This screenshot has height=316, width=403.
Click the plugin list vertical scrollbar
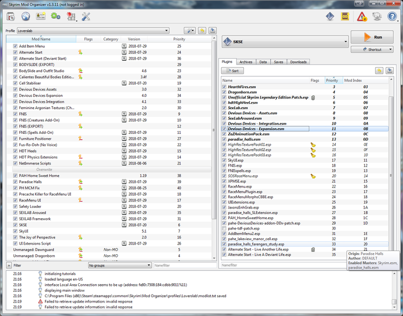click(x=391, y=175)
